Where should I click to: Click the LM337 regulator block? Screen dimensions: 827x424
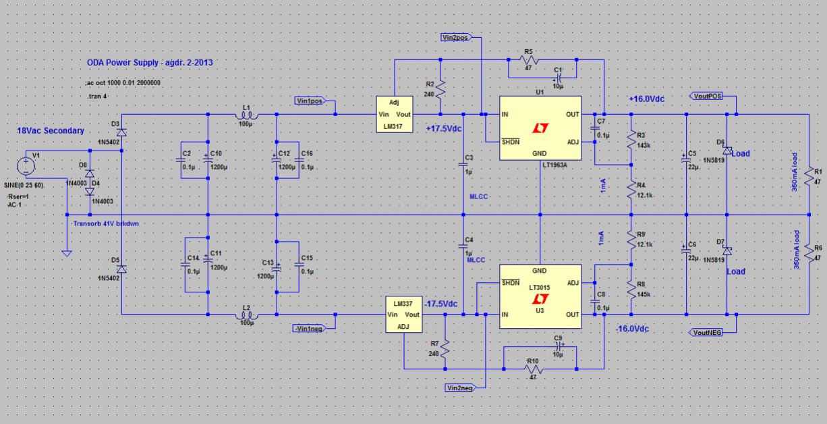point(403,315)
